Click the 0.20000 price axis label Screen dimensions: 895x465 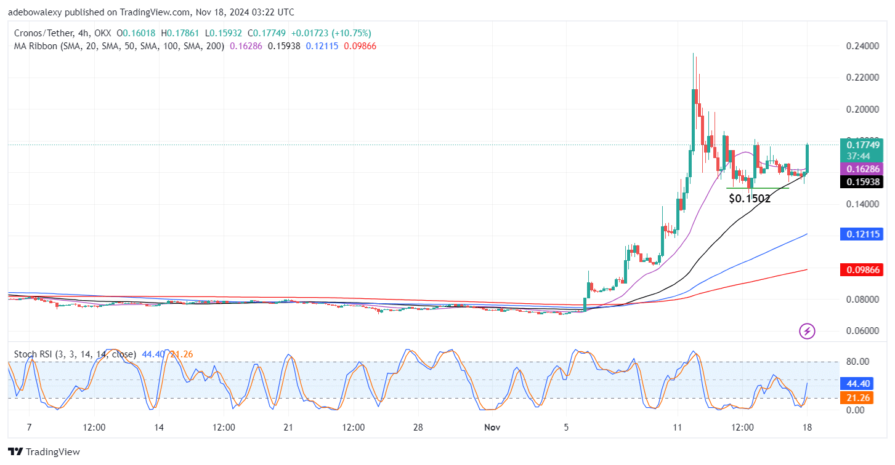(x=862, y=109)
